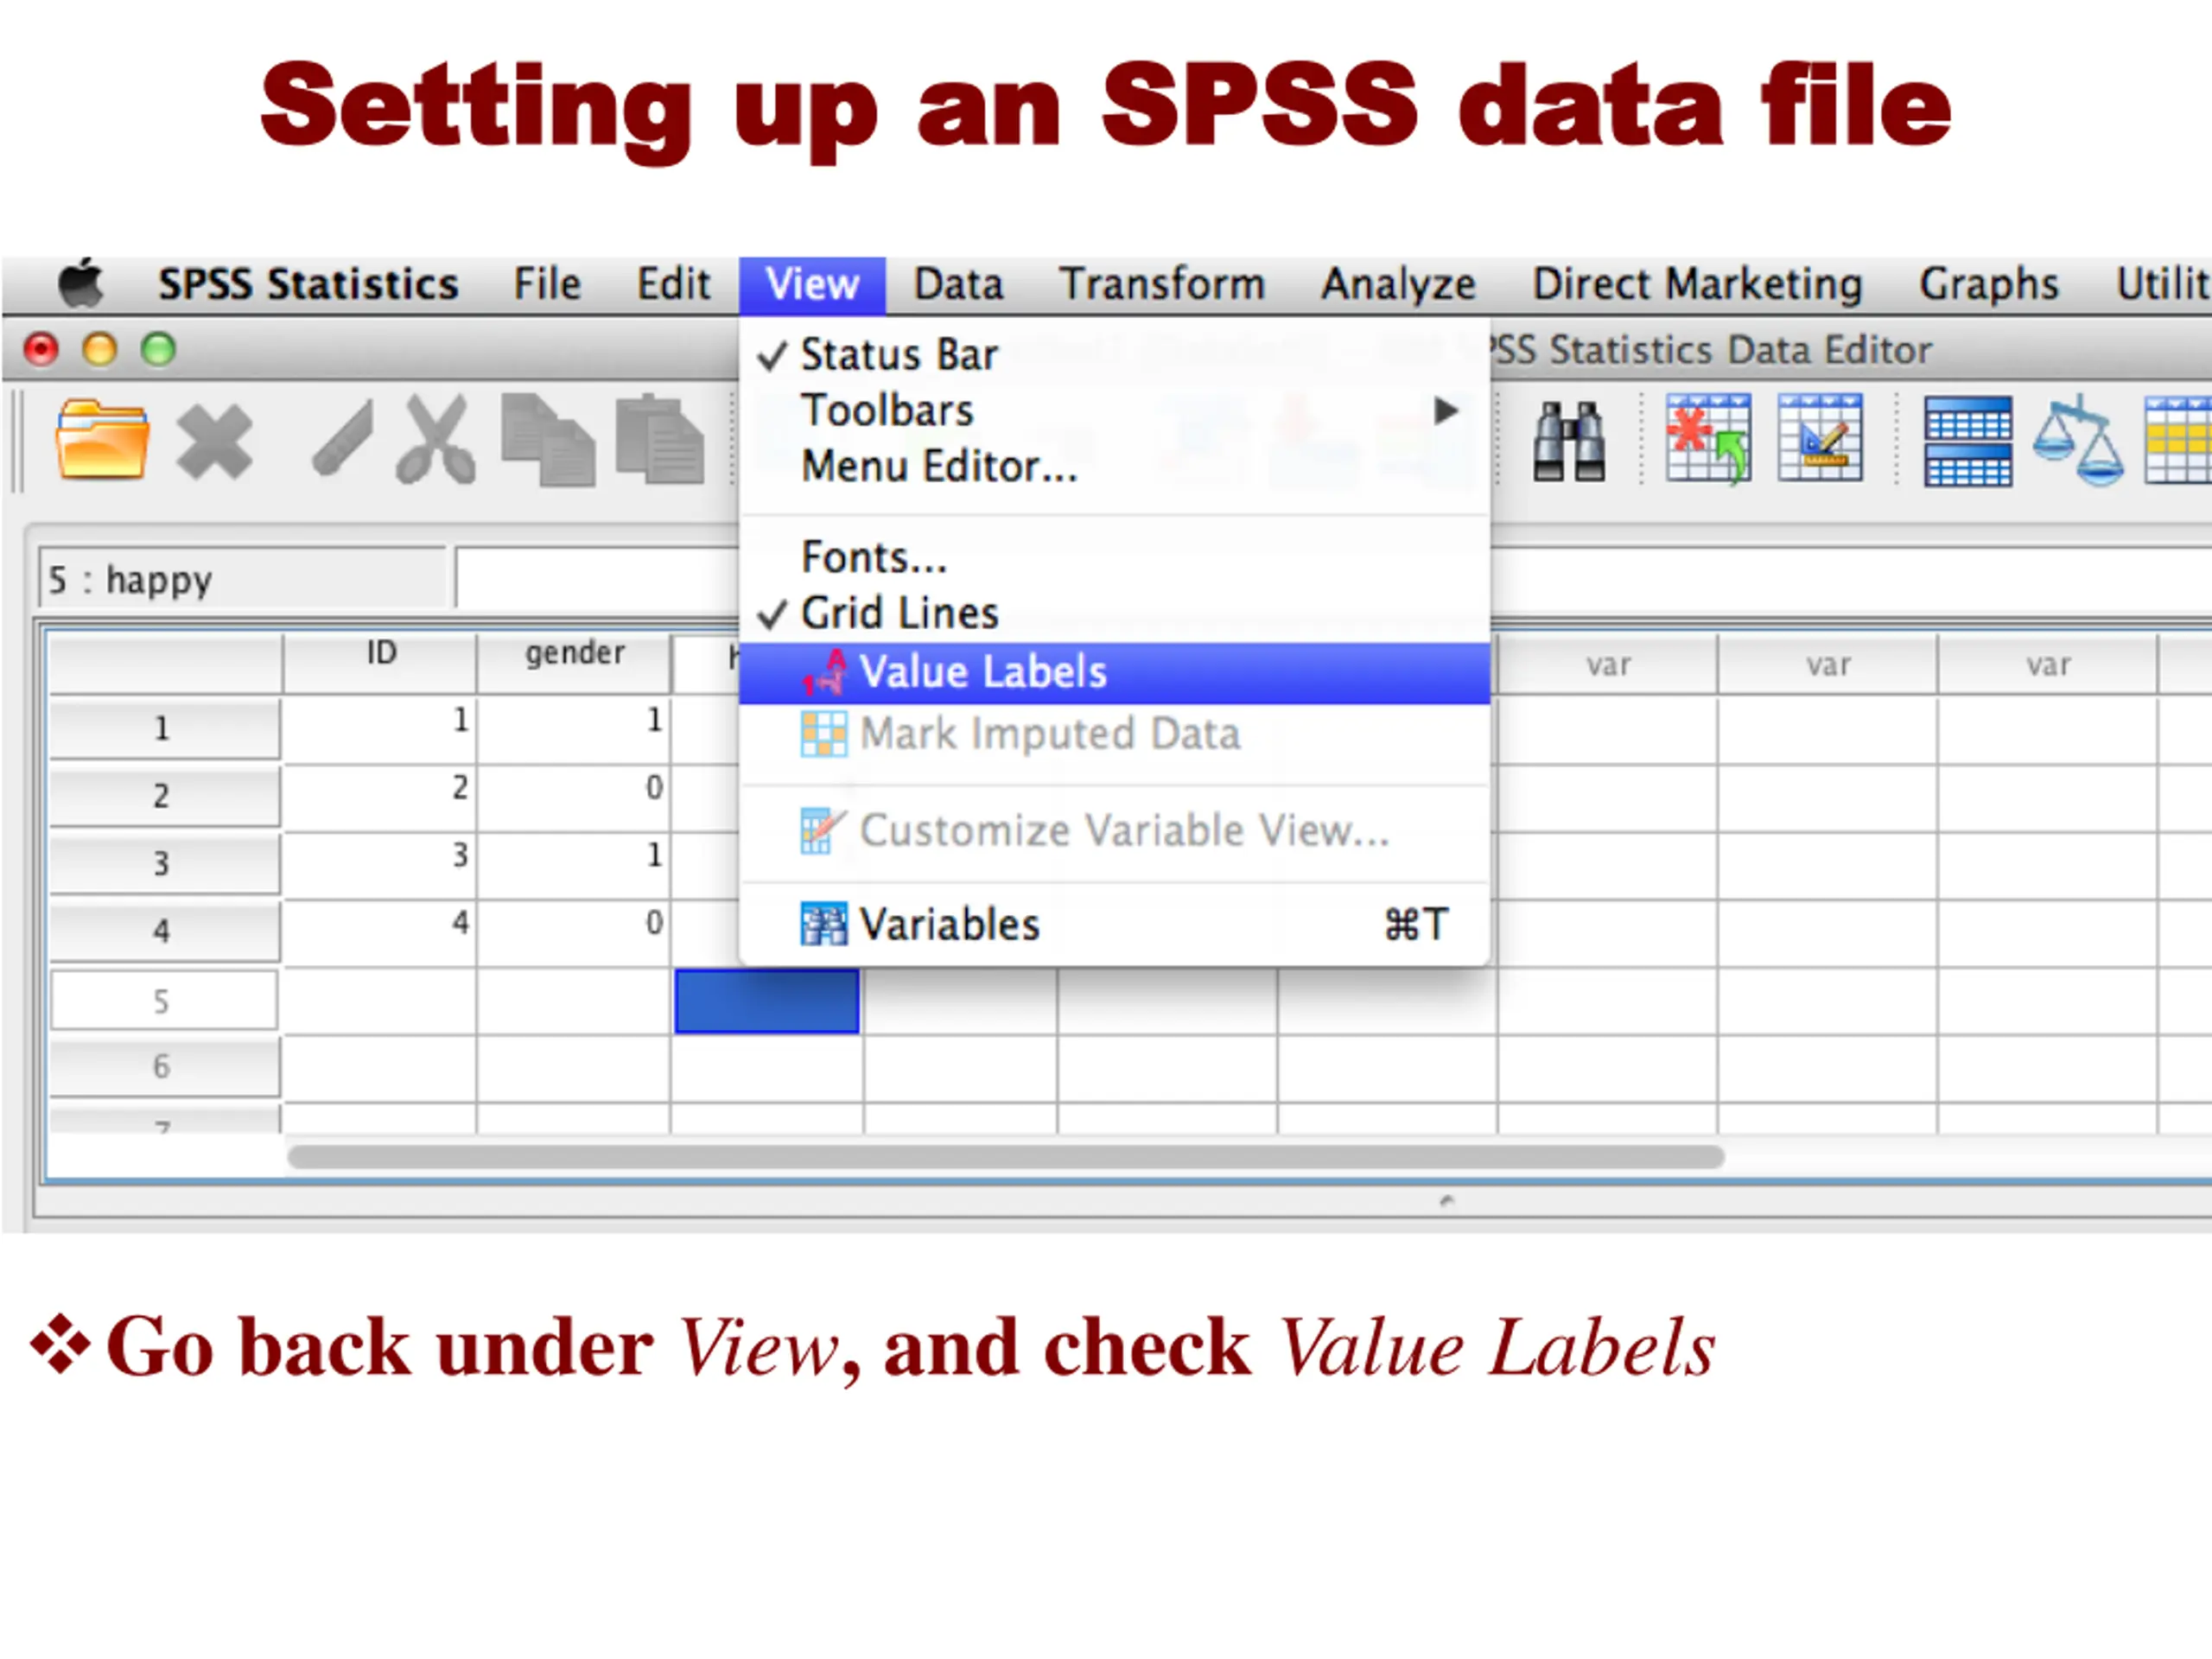Open the Data menu

pos(958,284)
